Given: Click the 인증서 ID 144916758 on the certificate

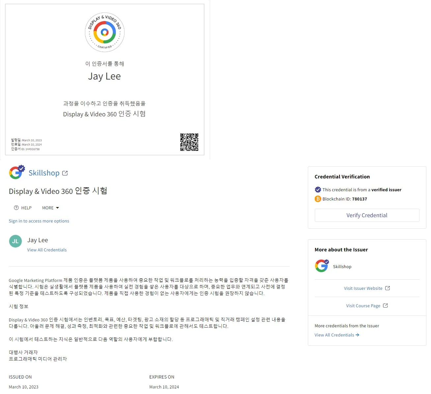Looking at the screenshot, I should (x=25, y=149).
